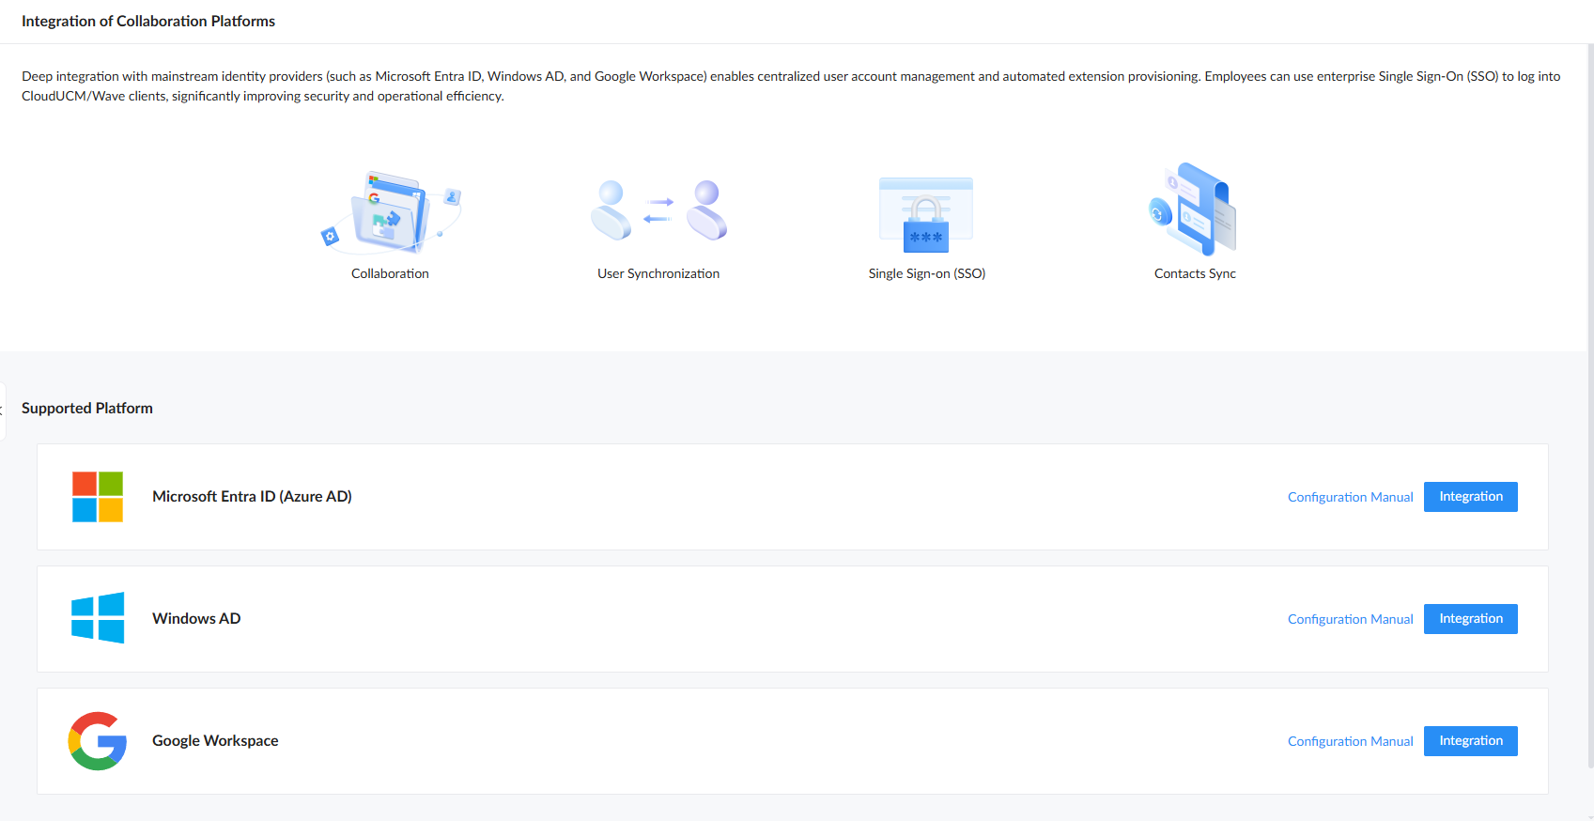This screenshot has height=821, width=1594.
Task: Click the 'Collaboration' label text
Action: tap(390, 273)
